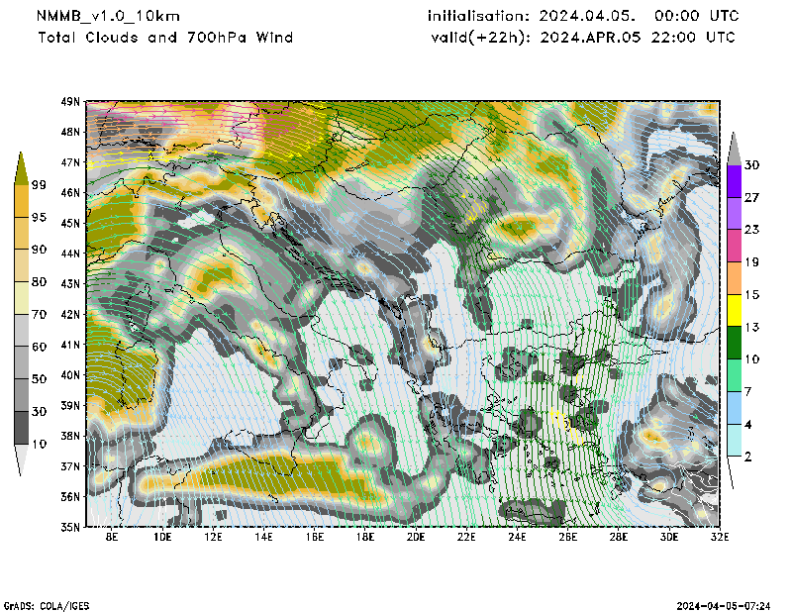This screenshot has height=612, width=792.
Task: Click the pale yellow 70–80 cloud swatch
Action: pyautogui.click(x=21, y=299)
